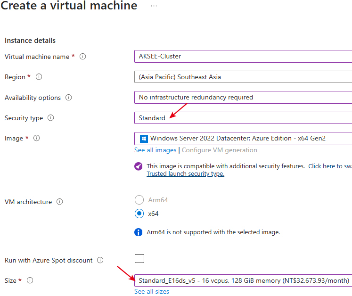
Task: Open the Image dropdown with Windows Server 2022
Action: pyautogui.click(x=243, y=139)
